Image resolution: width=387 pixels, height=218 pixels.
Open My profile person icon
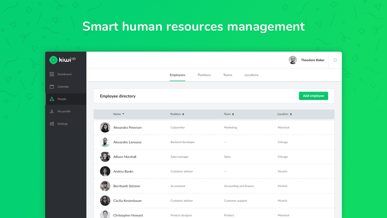pos(52,111)
